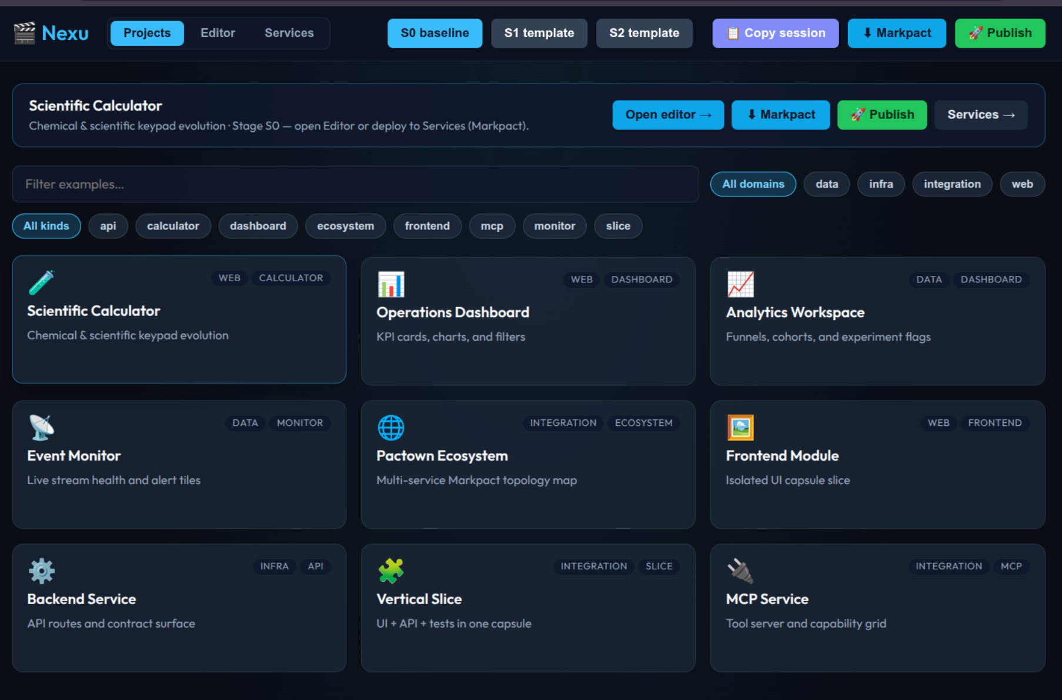The image size is (1062, 700).
Task: Click the Nexu brand name text
Action: click(65, 33)
